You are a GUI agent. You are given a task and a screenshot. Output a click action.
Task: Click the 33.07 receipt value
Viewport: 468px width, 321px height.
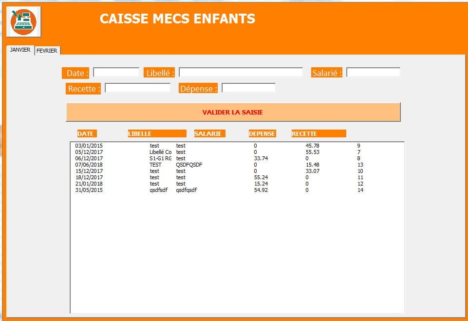(313, 171)
